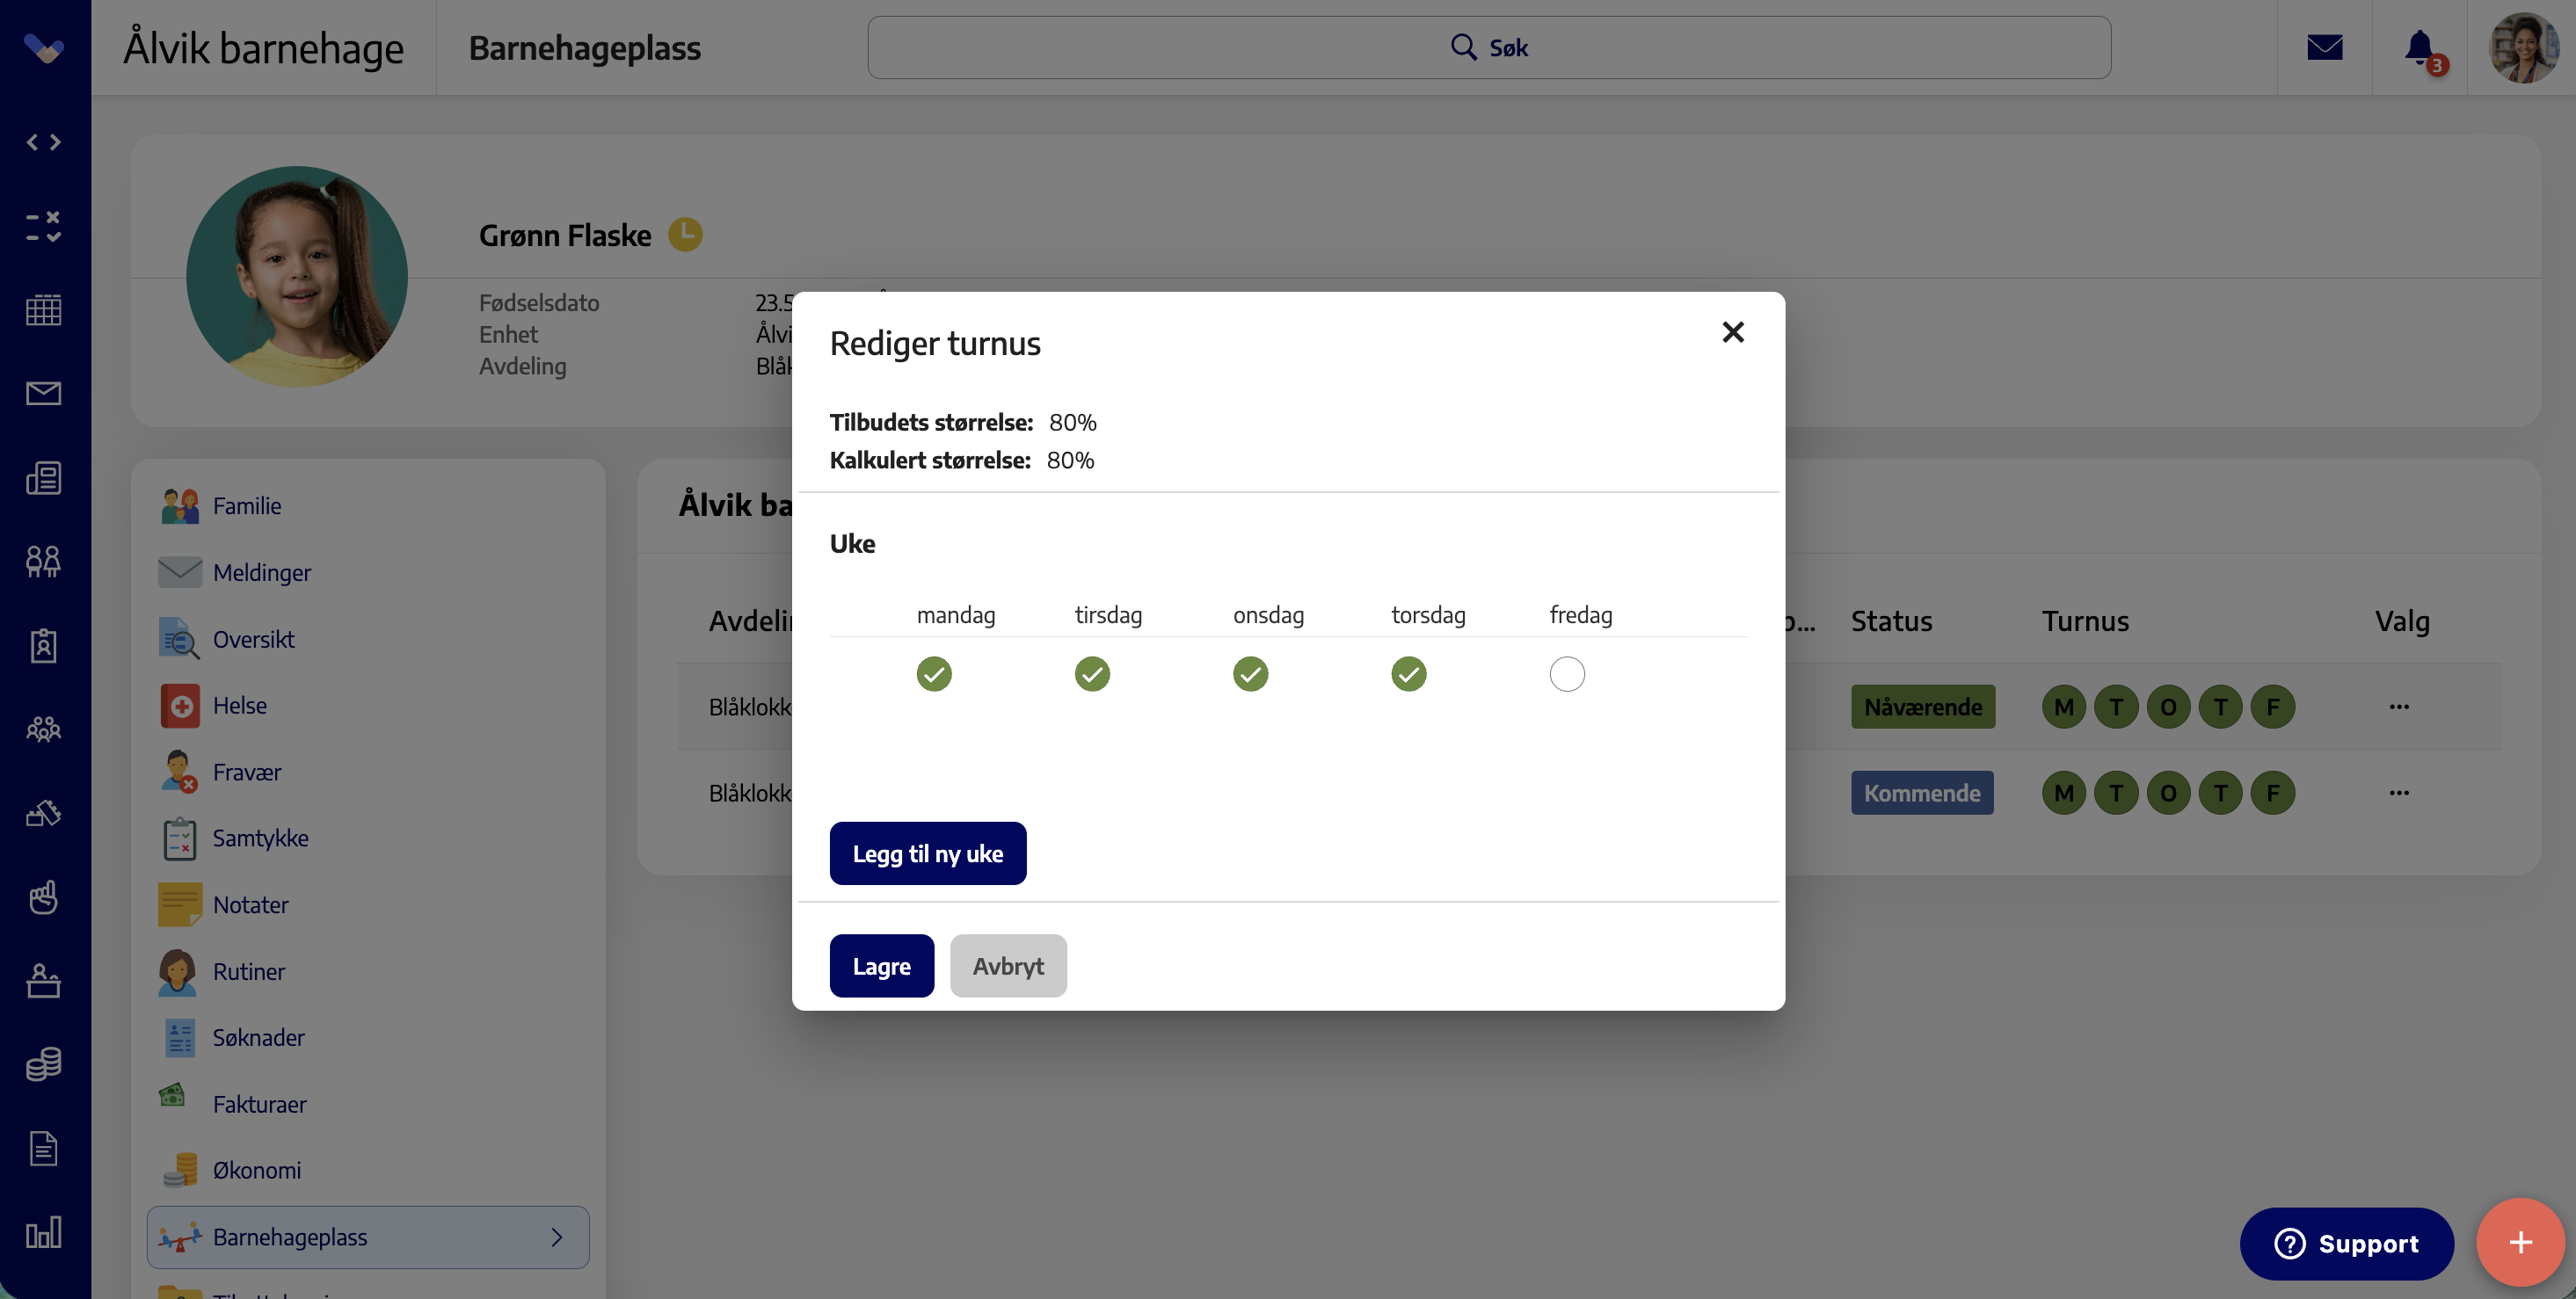Close the Rediger turnus dialog
Viewport: 2576px width, 1299px height.
[1733, 332]
